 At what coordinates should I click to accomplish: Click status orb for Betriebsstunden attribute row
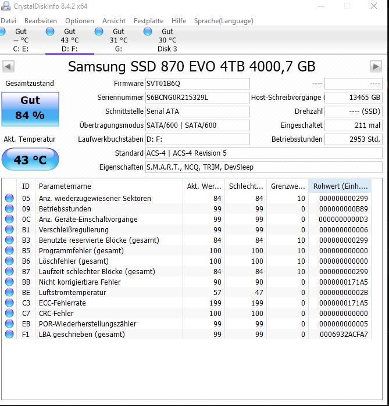click(x=9, y=209)
